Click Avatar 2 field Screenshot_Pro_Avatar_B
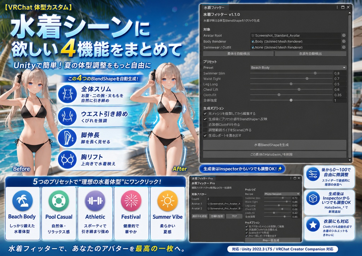This screenshot has width=362, height=256. click(x=224, y=208)
